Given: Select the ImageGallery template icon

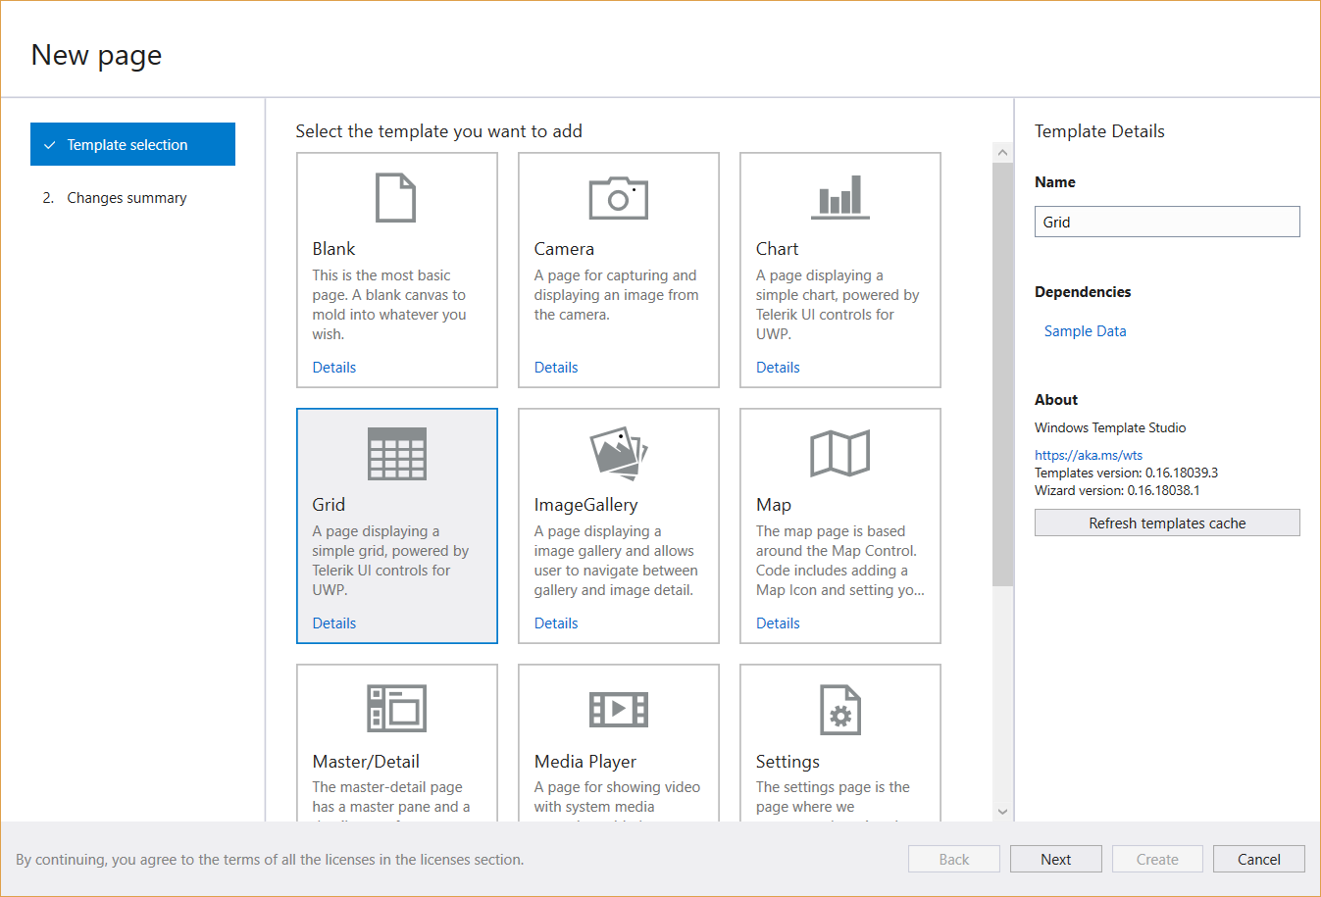Looking at the screenshot, I should click(618, 453).
